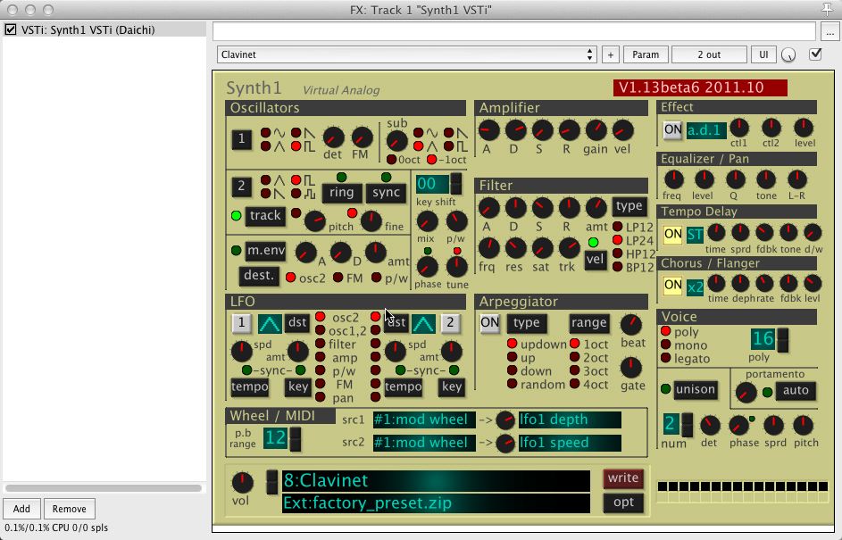Viewport: 842px width, 540px height.
Task: Click the Param button
Action: click(646, 54)
